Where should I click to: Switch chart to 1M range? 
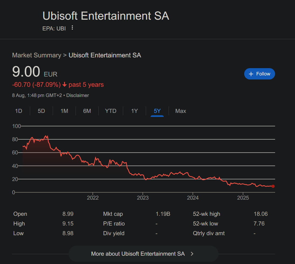coord(64,111)
